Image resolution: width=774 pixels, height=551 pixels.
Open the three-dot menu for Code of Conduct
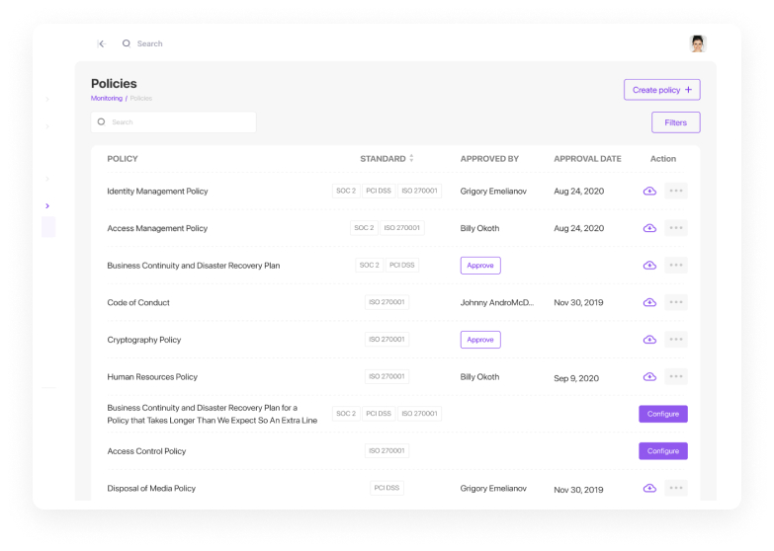[x=676, y=302]
